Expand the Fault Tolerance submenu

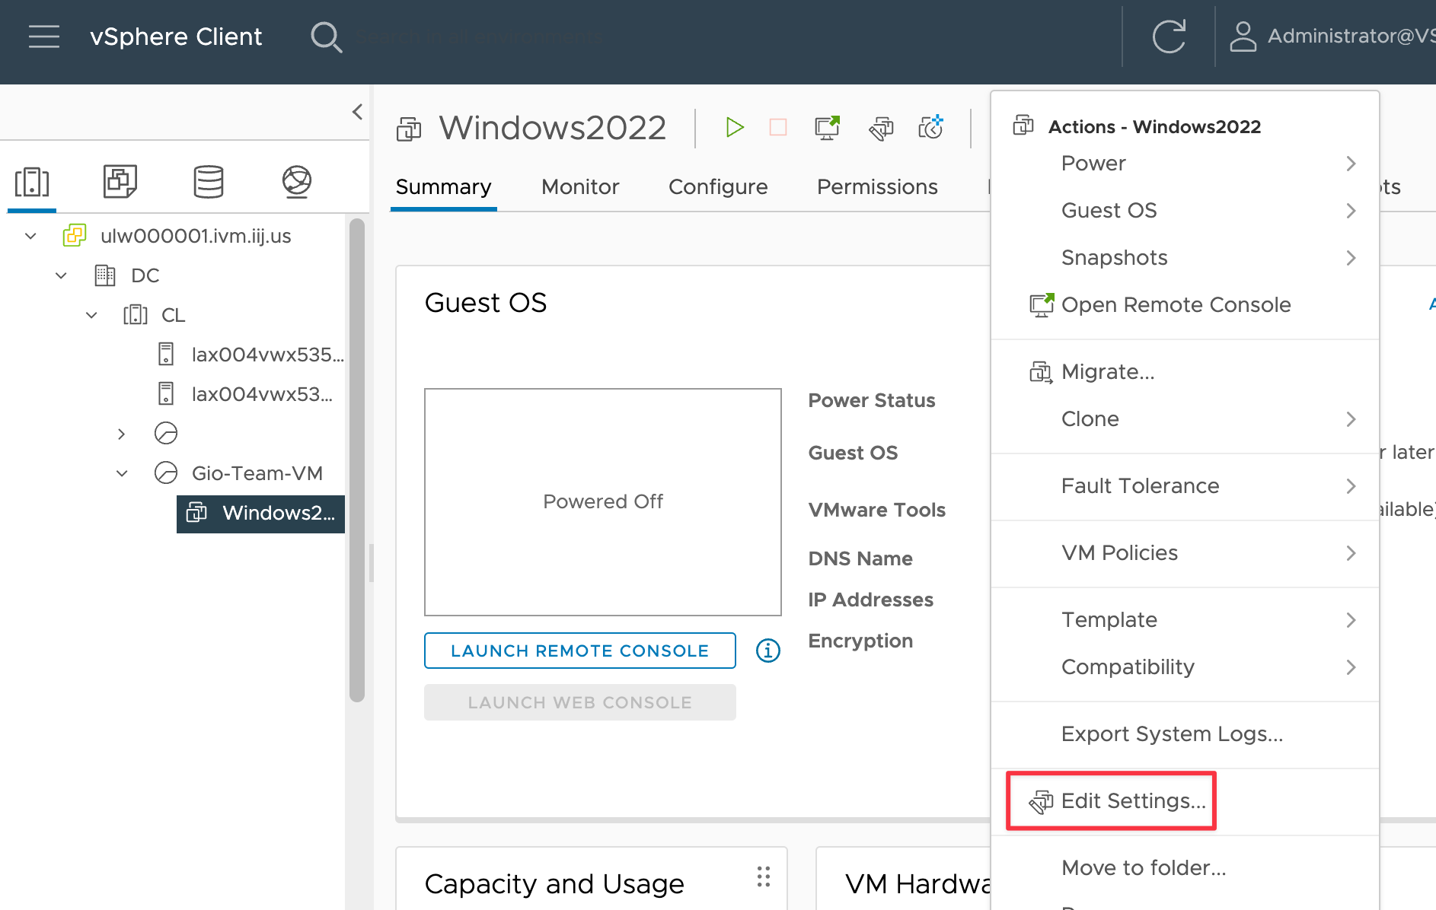(x=1185, y=486)
